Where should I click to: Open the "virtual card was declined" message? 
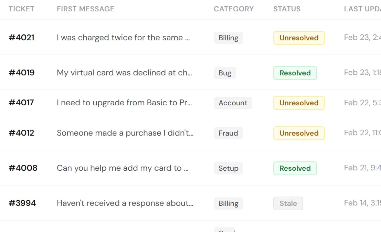[124, 73]
